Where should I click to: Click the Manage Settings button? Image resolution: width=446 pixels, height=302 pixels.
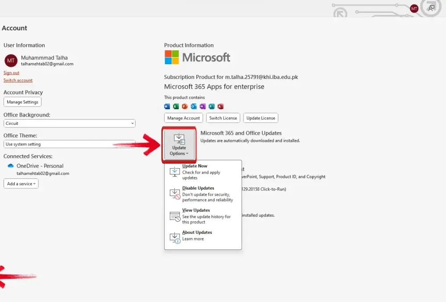(x=22, y=102)
